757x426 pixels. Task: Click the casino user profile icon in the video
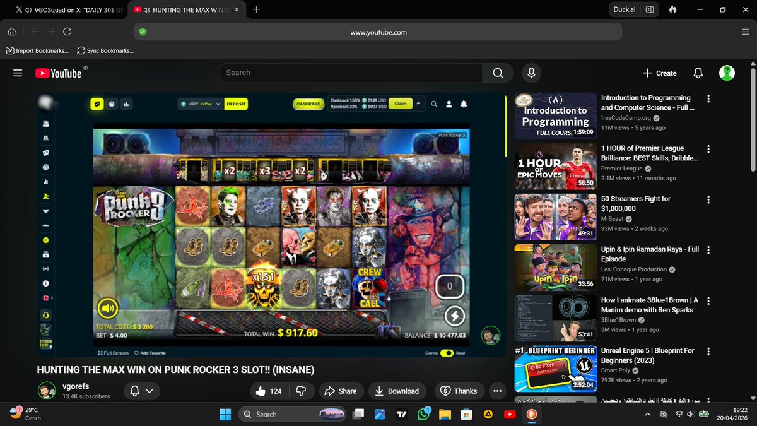(449, 104)
